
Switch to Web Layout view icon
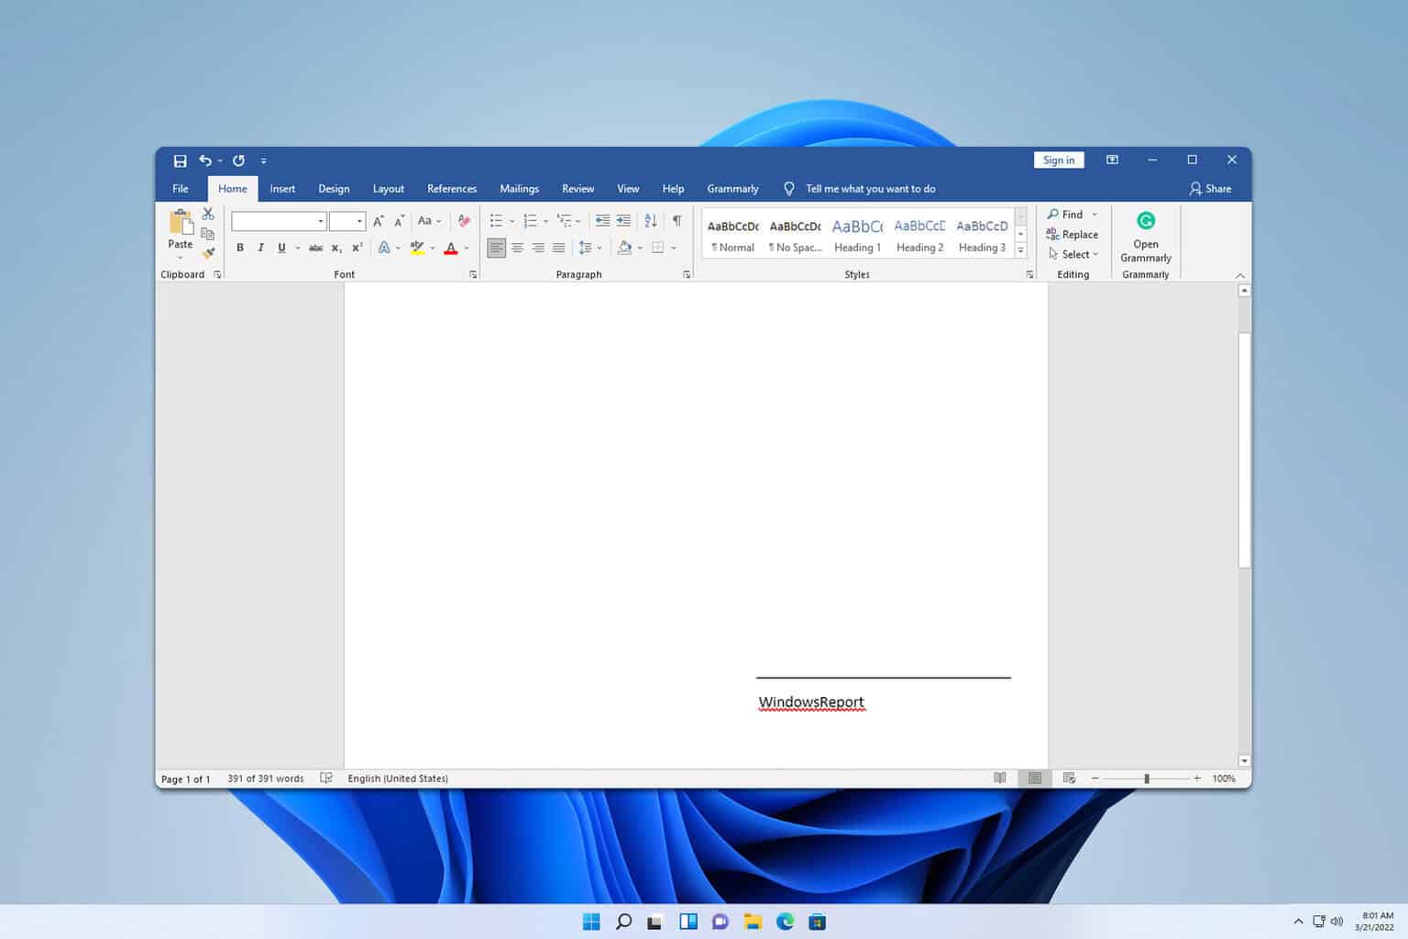click(x=1069, y=779)
